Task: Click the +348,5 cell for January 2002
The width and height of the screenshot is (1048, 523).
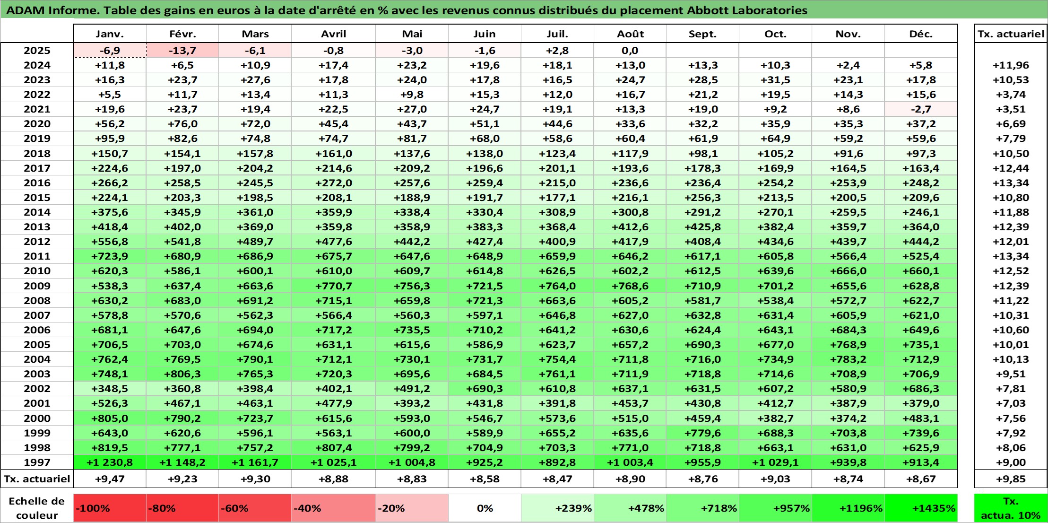Action: coord(110,389)
